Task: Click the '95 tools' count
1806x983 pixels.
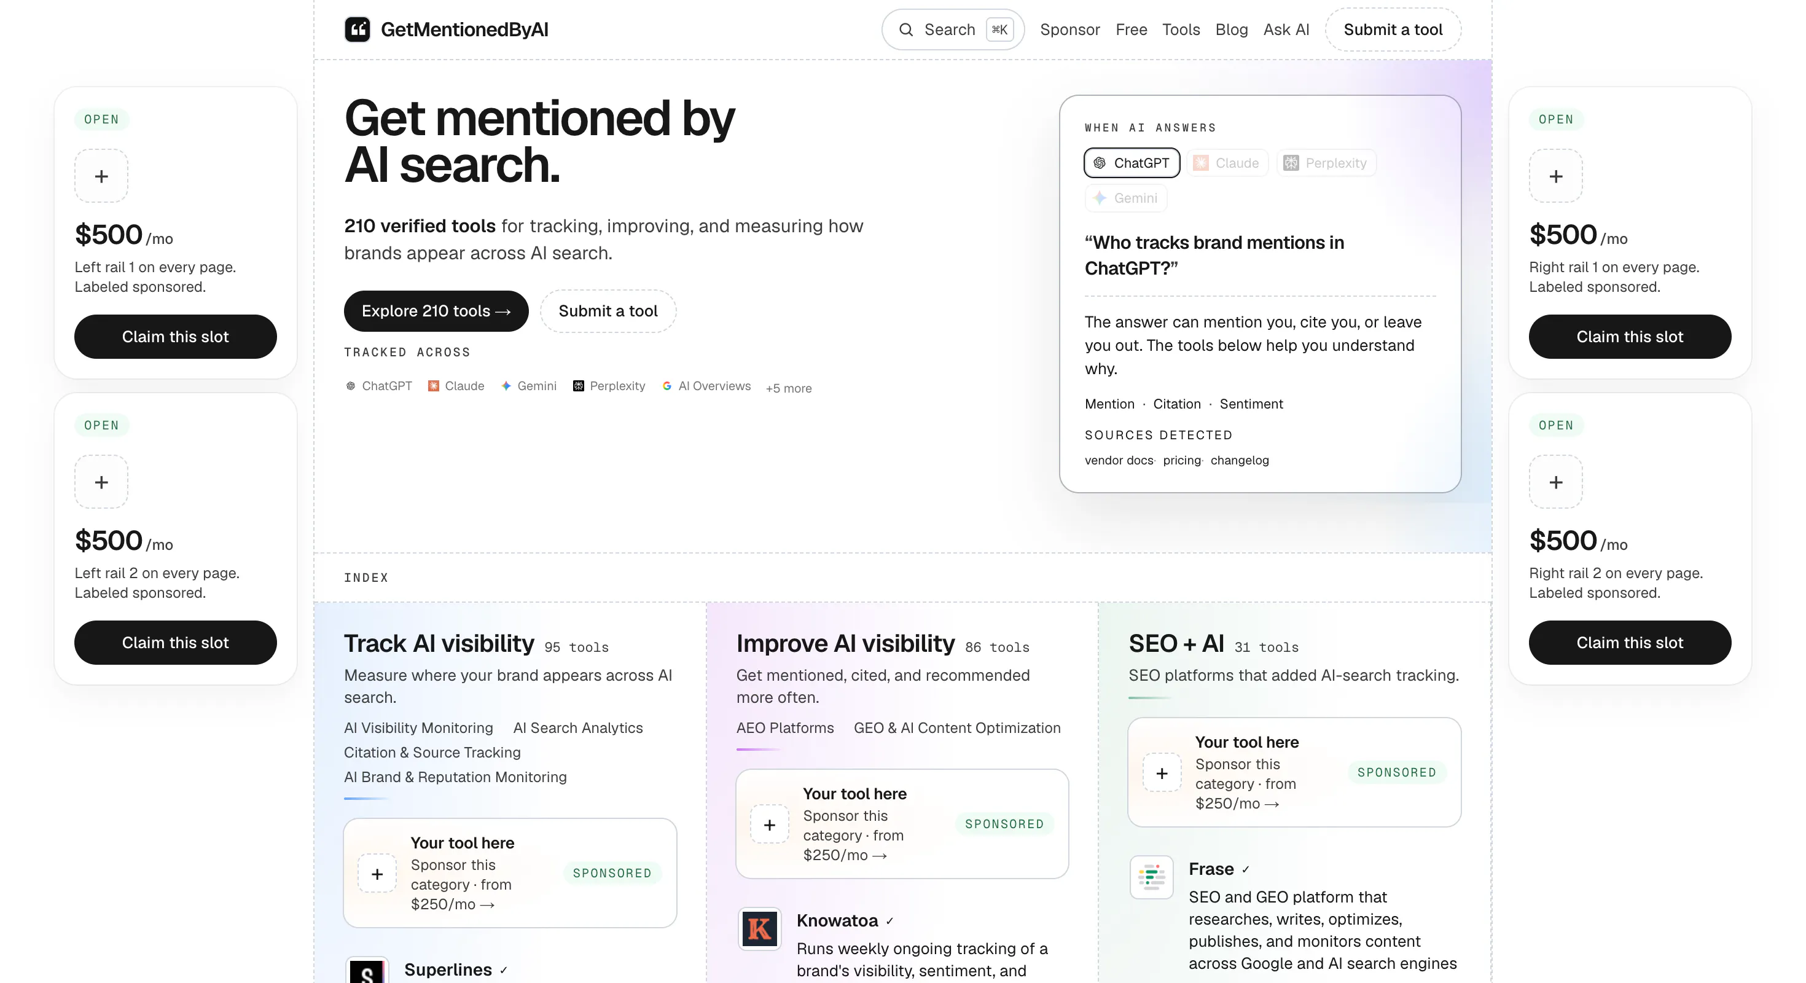Action: point(576,647)
